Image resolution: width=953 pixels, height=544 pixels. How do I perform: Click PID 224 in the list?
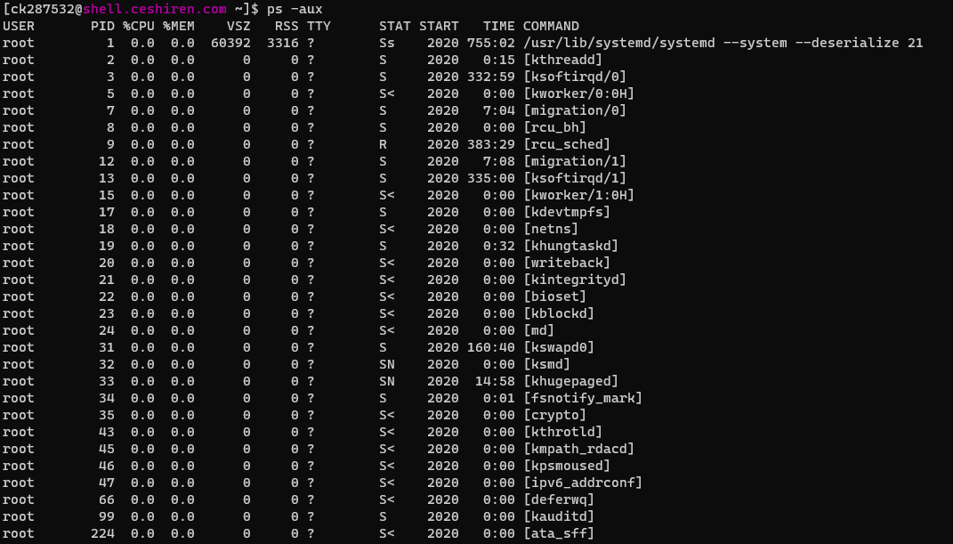(102, 533)
